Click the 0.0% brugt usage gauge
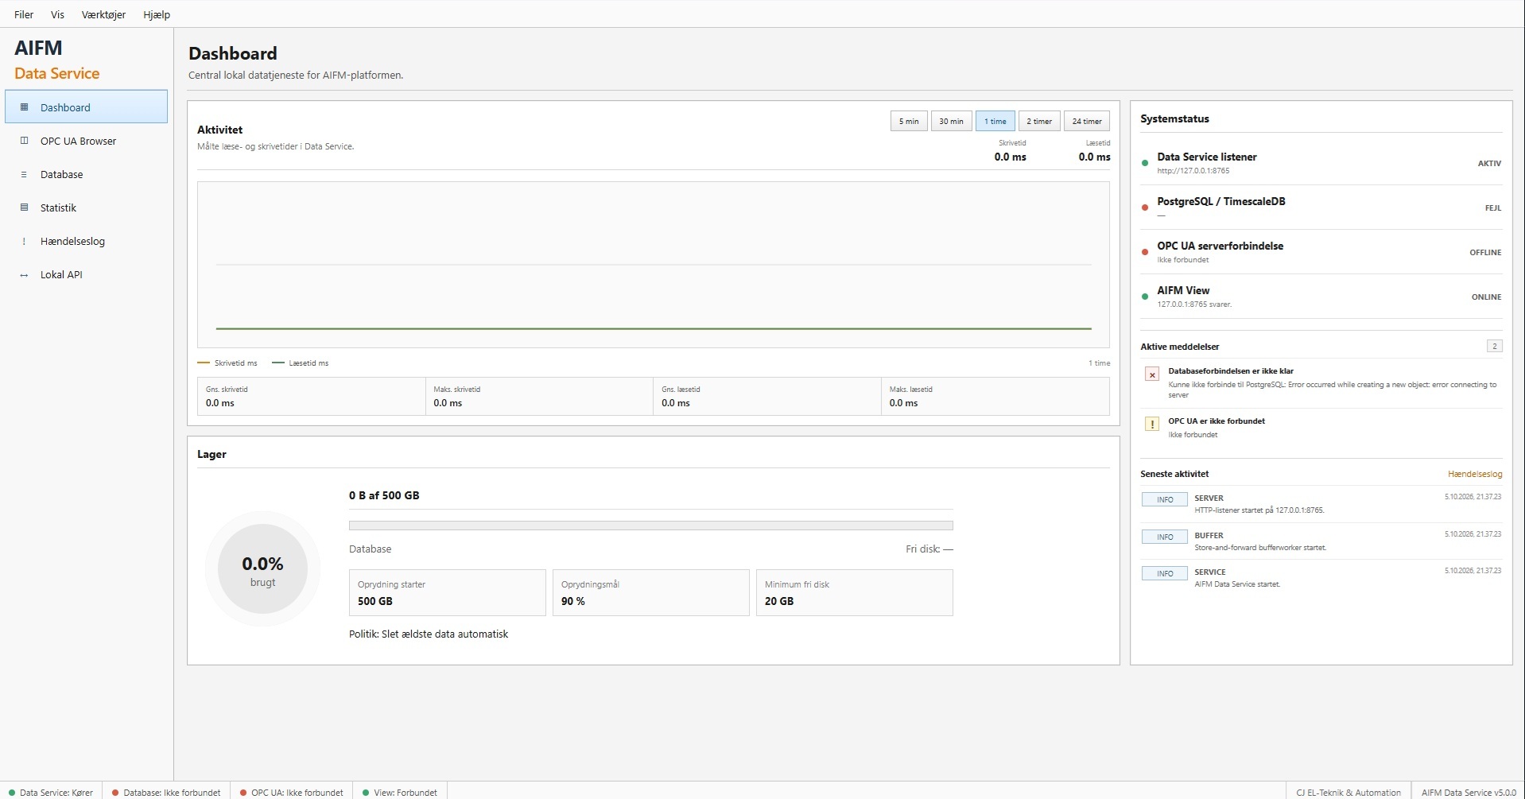Image resolution: width=1525 pixels, height=799 pixels. tap(262, 569)
